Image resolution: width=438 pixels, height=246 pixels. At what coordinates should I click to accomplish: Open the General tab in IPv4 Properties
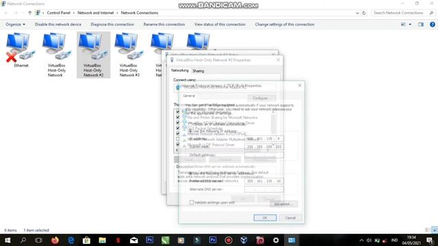coord(189,96)
